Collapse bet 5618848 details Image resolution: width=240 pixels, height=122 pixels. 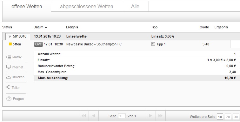click(x=10, y=37)
